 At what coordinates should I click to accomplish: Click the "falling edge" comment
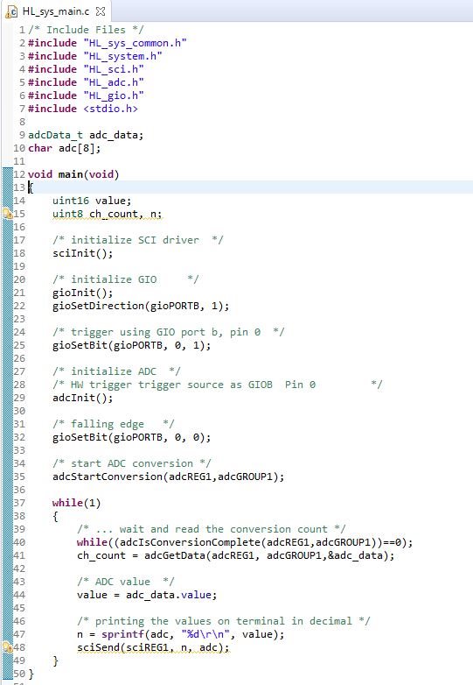114,424
